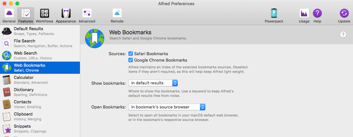View the Usage graph icon

(x=304, y=13)
